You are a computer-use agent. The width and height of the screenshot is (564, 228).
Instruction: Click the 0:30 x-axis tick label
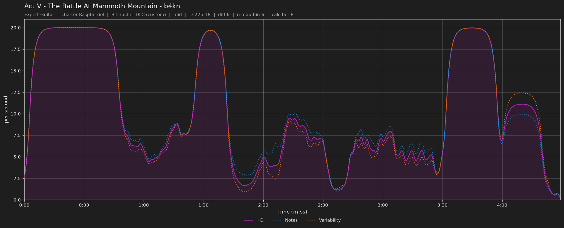(84, 205)
